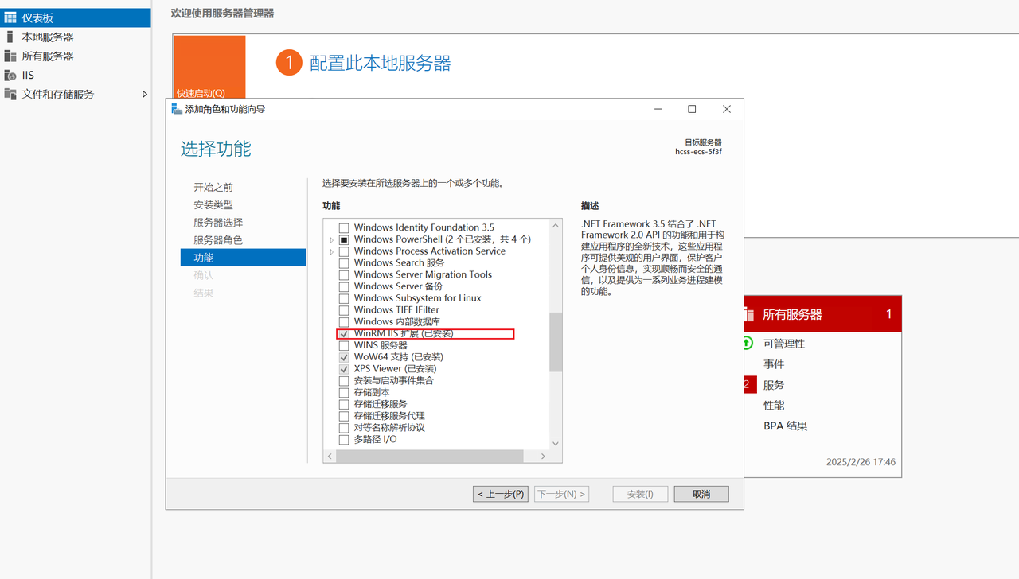1019x579 pixels.
Task: Select the 功能 wizard step
Action: pyautogui.click(x=244, y=258)
